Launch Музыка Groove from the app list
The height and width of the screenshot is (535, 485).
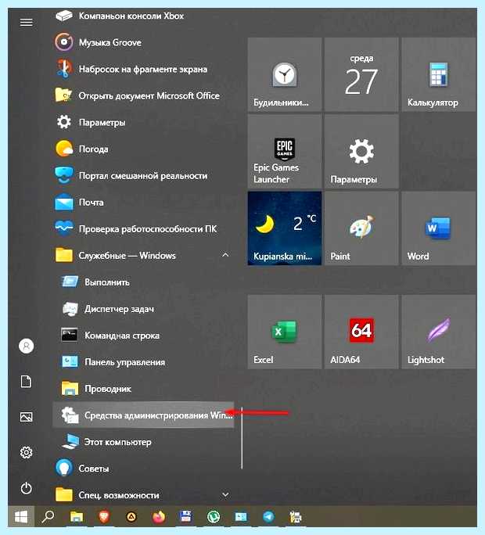pyautogui.click(x=143, y=42)
